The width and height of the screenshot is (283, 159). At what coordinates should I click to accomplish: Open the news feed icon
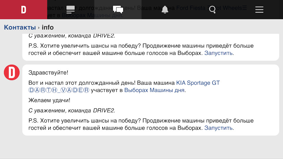coord(70,9)
